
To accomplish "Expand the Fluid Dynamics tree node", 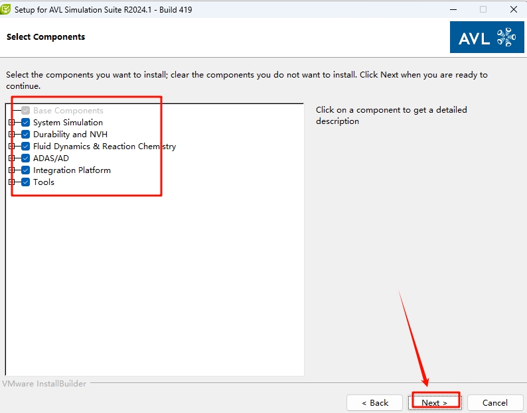I will (x=11, y=147).
